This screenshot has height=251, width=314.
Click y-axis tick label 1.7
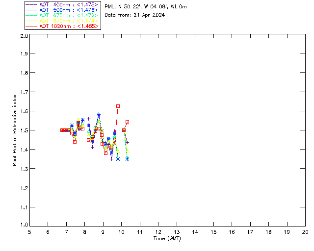(x=24, y=92)
